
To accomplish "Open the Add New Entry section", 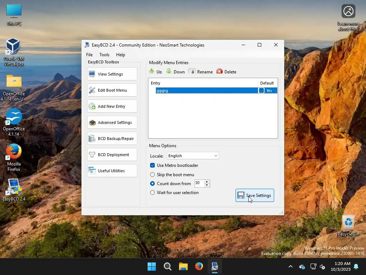I will pos(112,106).
